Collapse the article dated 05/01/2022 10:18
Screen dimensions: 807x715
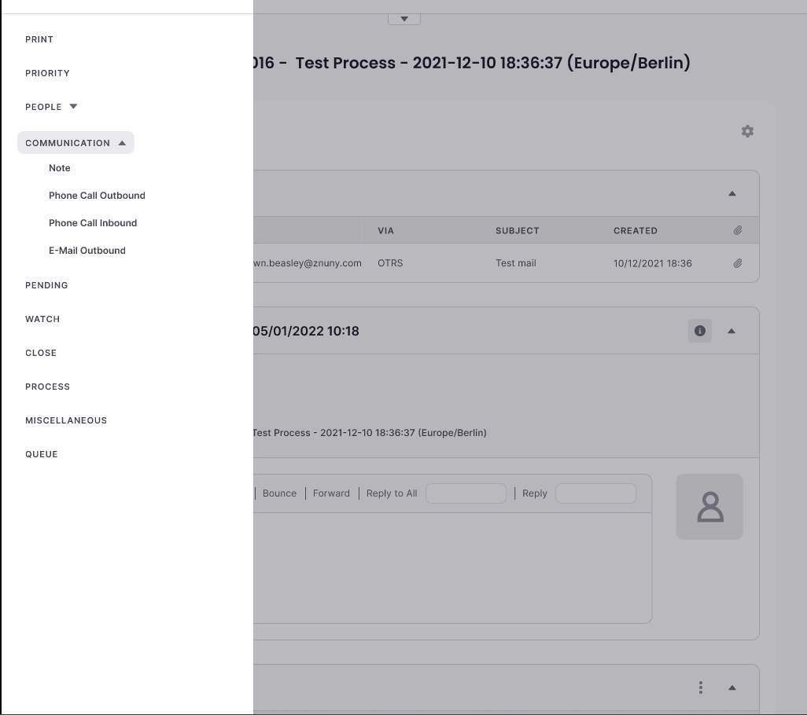tap(731, 332)
